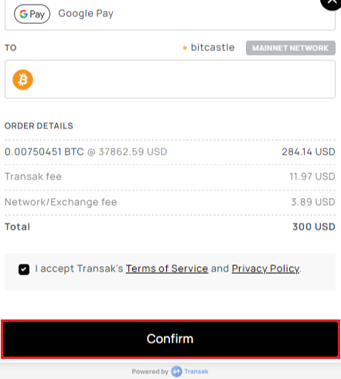
Task: Click the Transak logo in footer
Action: (x=176, y=371)
